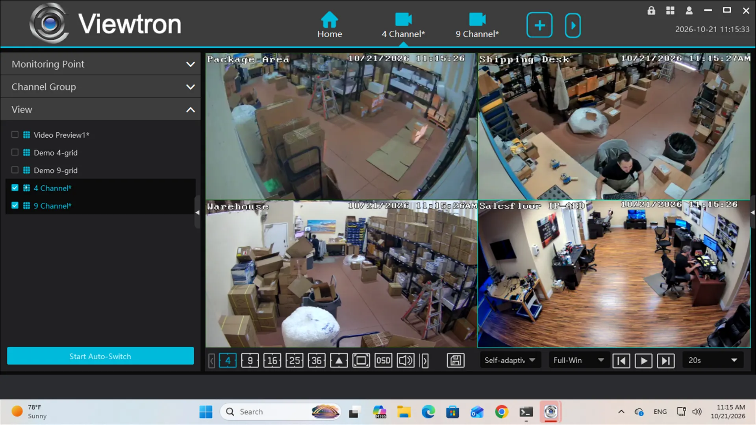Toggle full screen view icon

point(361,360)
